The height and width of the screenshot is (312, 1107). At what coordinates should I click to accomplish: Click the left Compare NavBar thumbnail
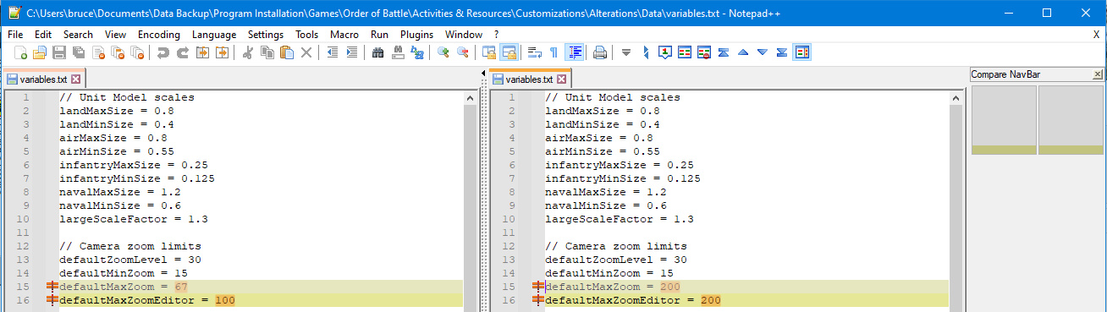pos(1004,119)
